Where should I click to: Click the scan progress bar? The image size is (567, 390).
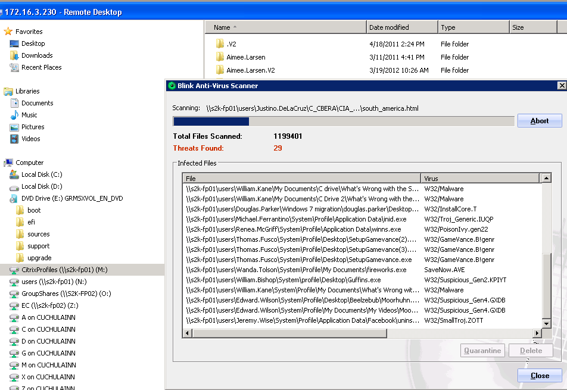point(344,121)
